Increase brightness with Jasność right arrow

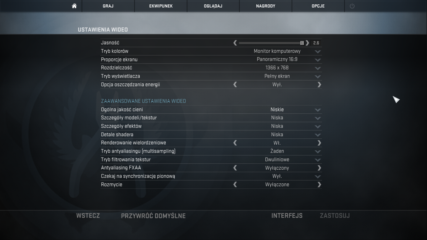pos(307,43)
